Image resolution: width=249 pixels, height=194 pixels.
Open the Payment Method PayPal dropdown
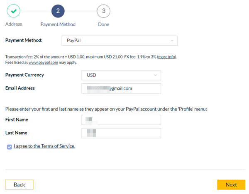tap(119, 41)
